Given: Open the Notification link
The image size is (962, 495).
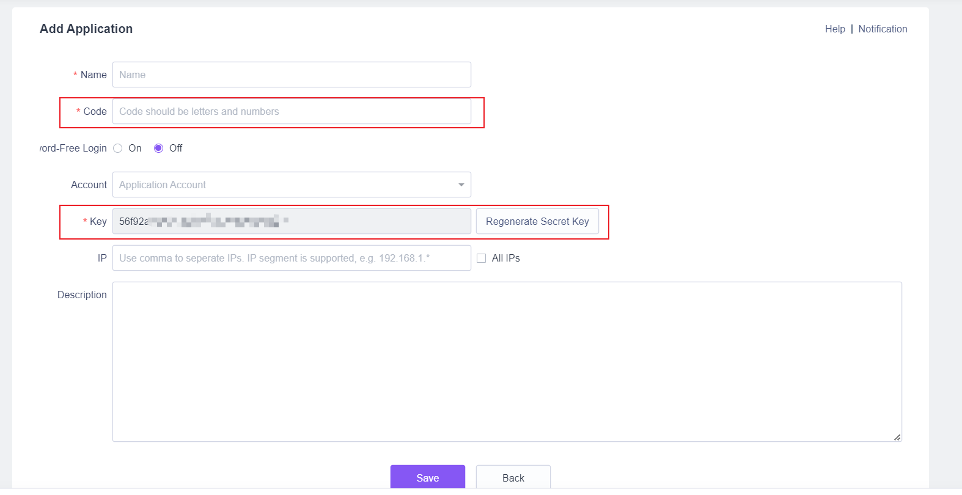Looking at the screenshot, I should [x=882, y=29].
